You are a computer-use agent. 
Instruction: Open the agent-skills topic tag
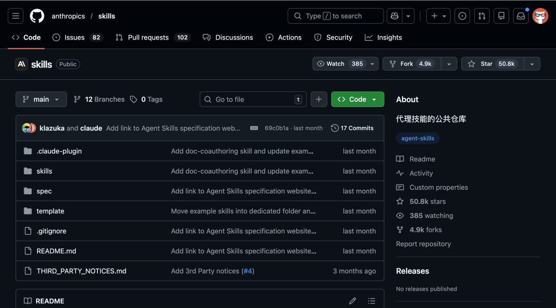pyautogui.click(x=418, y=138)
